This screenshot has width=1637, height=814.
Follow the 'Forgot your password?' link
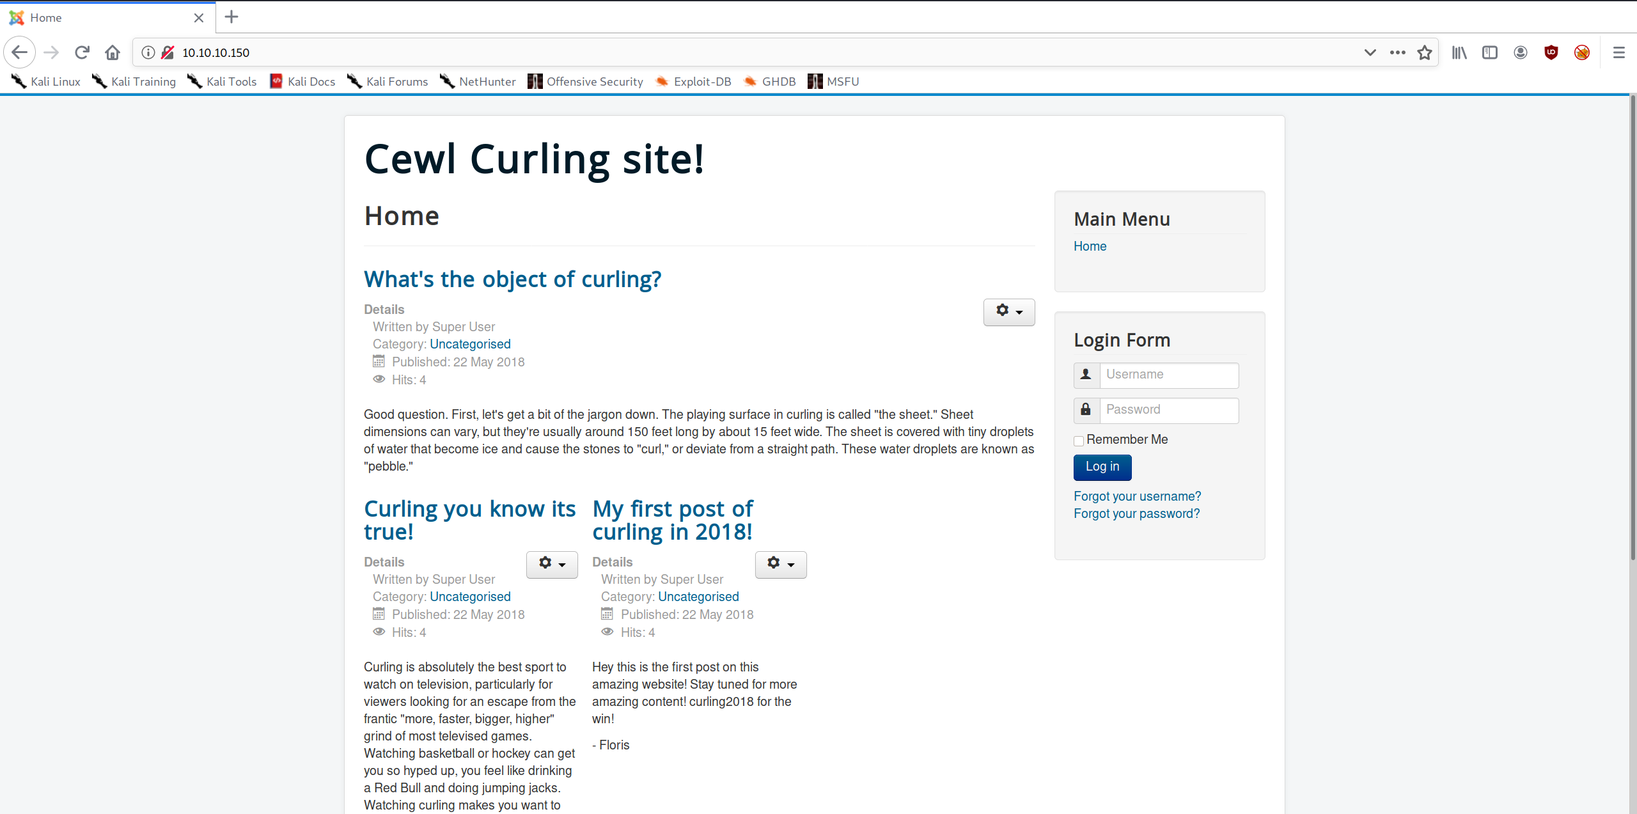1136,513
